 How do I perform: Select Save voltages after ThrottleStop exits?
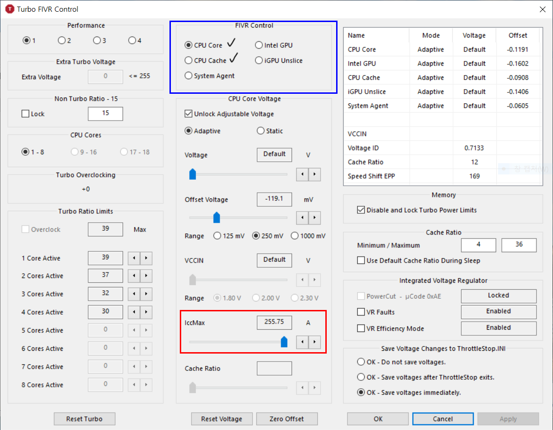426,377
